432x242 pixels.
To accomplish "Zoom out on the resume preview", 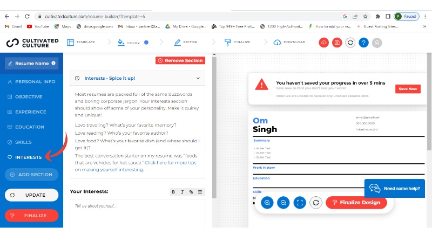I will [x=283, y=203].
